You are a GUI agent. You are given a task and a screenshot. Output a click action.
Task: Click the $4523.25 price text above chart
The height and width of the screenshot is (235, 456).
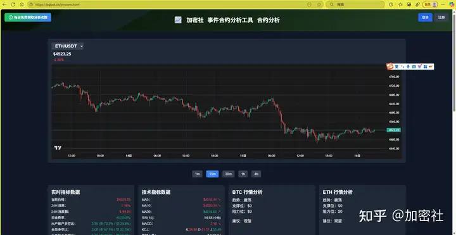pyautogui.click(x=62, y=54)
